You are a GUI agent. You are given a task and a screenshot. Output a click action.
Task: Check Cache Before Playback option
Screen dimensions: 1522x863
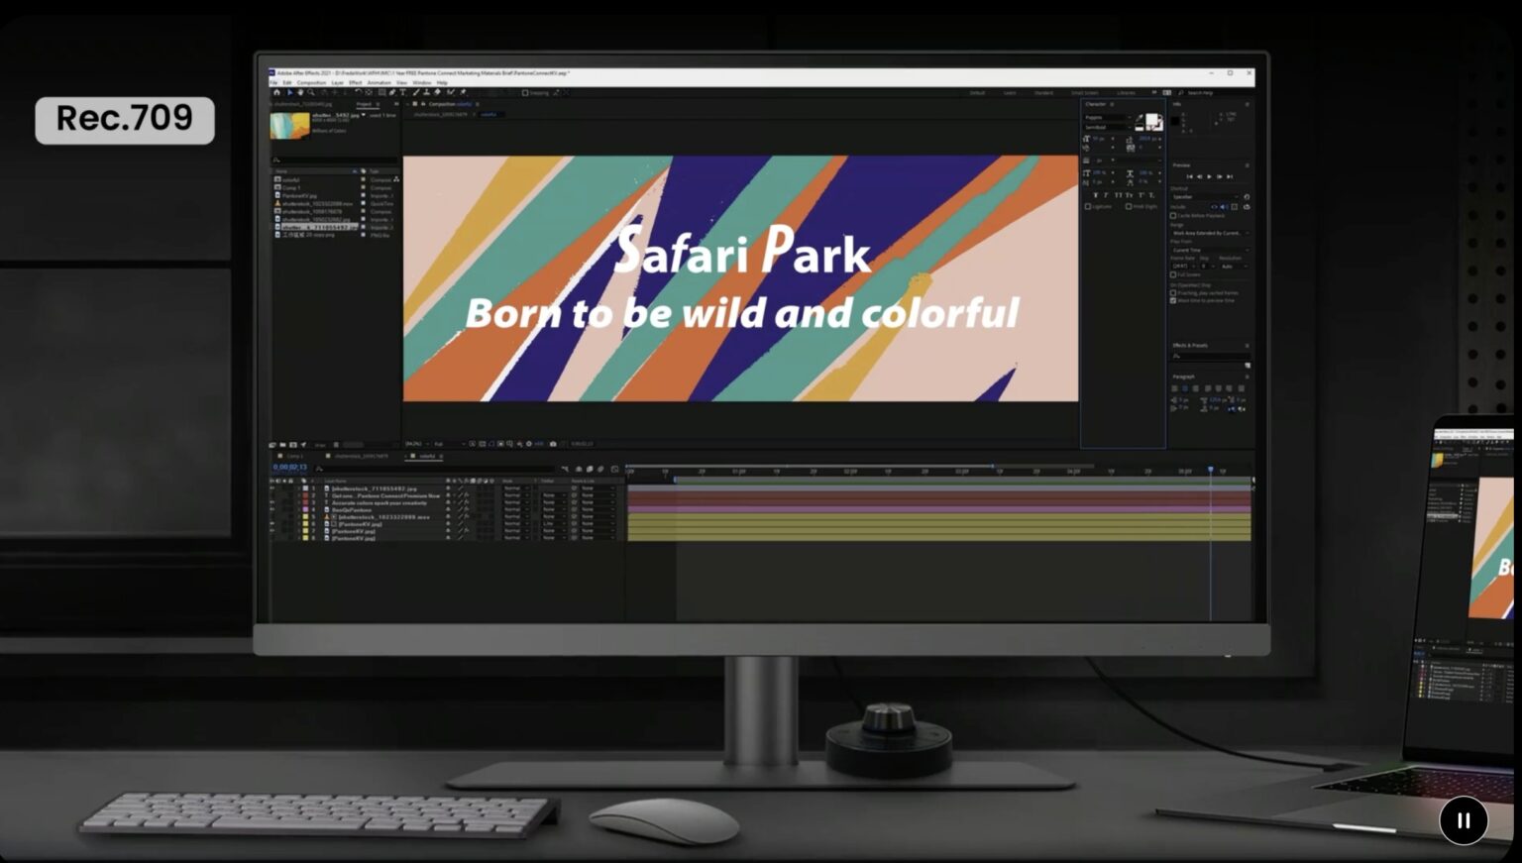[1174, 215]
